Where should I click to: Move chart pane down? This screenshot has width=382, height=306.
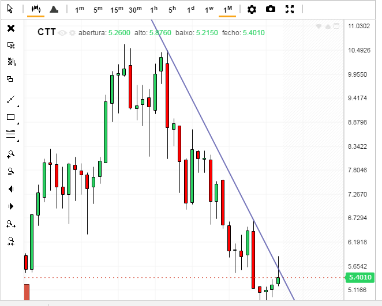pos(319,27)
